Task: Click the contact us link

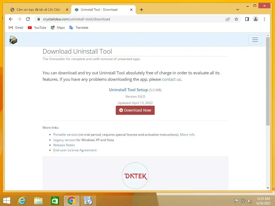Action: coord(171,79)
